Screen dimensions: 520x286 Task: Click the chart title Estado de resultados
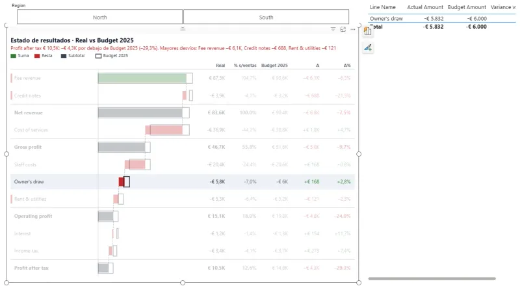point(72,40)
